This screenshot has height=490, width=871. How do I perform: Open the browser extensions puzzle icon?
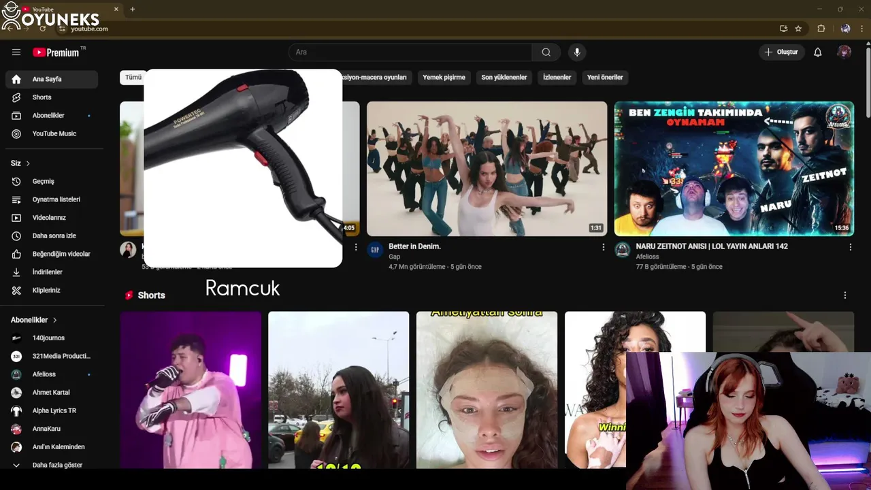tap(821, 29)
